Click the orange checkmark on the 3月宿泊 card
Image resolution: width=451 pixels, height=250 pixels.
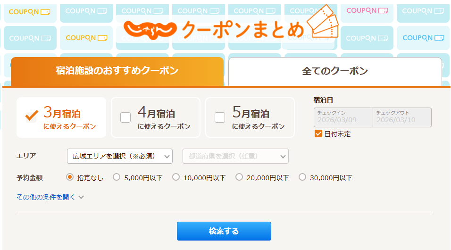(32, 115)
